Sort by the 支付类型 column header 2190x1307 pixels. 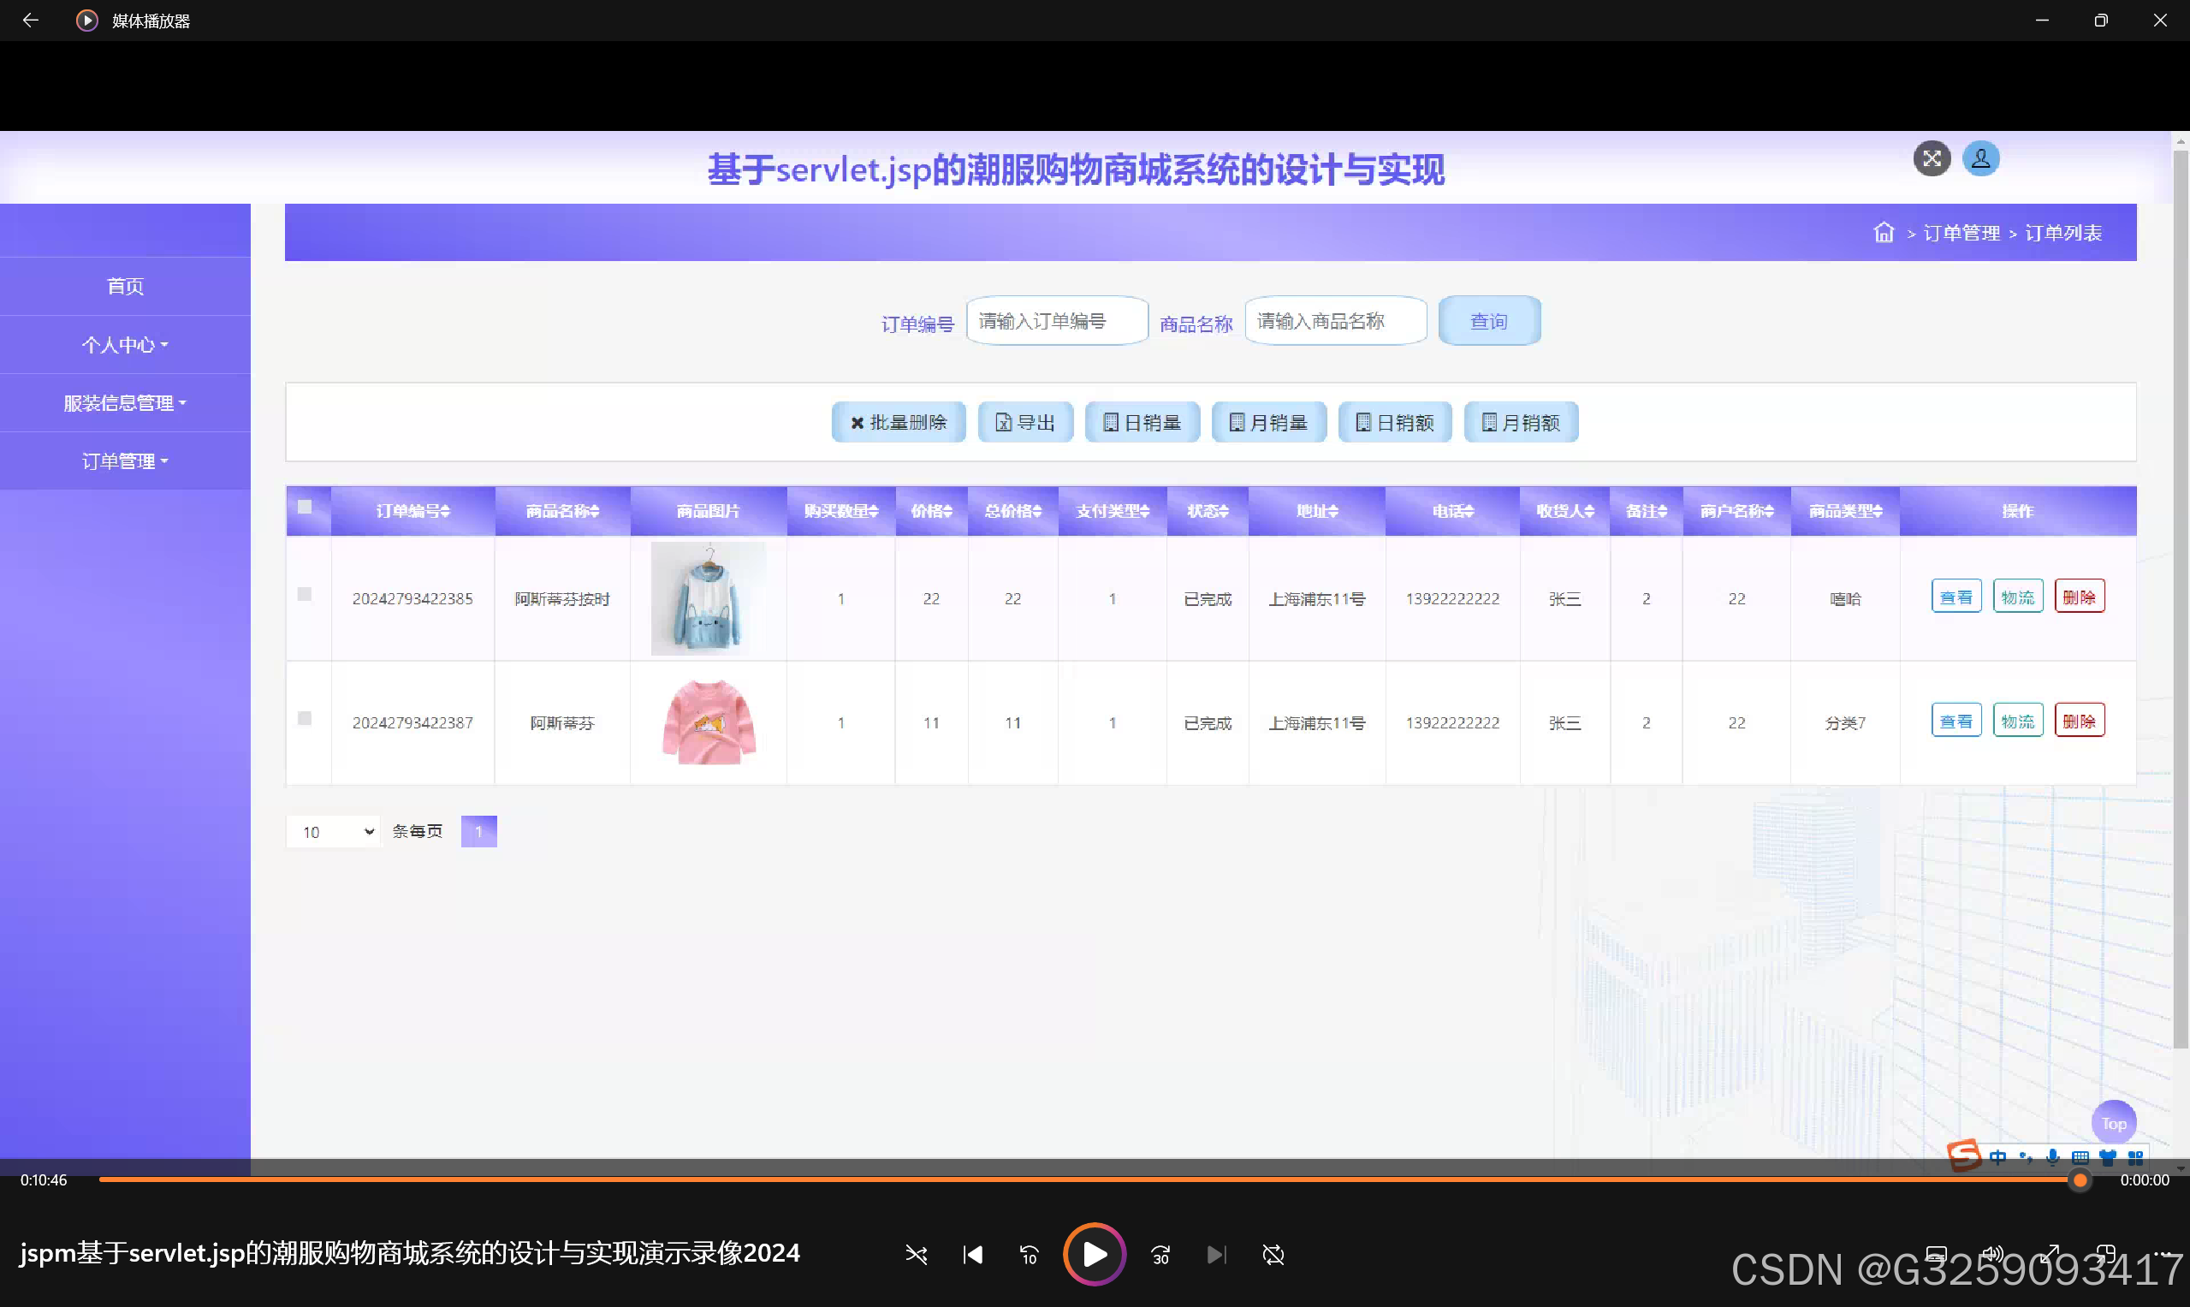[x=1113, y=511]
